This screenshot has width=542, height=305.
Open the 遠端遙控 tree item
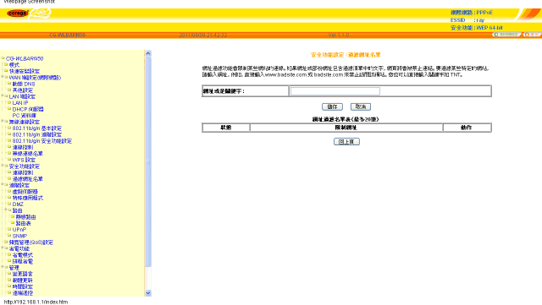point(23,293)
